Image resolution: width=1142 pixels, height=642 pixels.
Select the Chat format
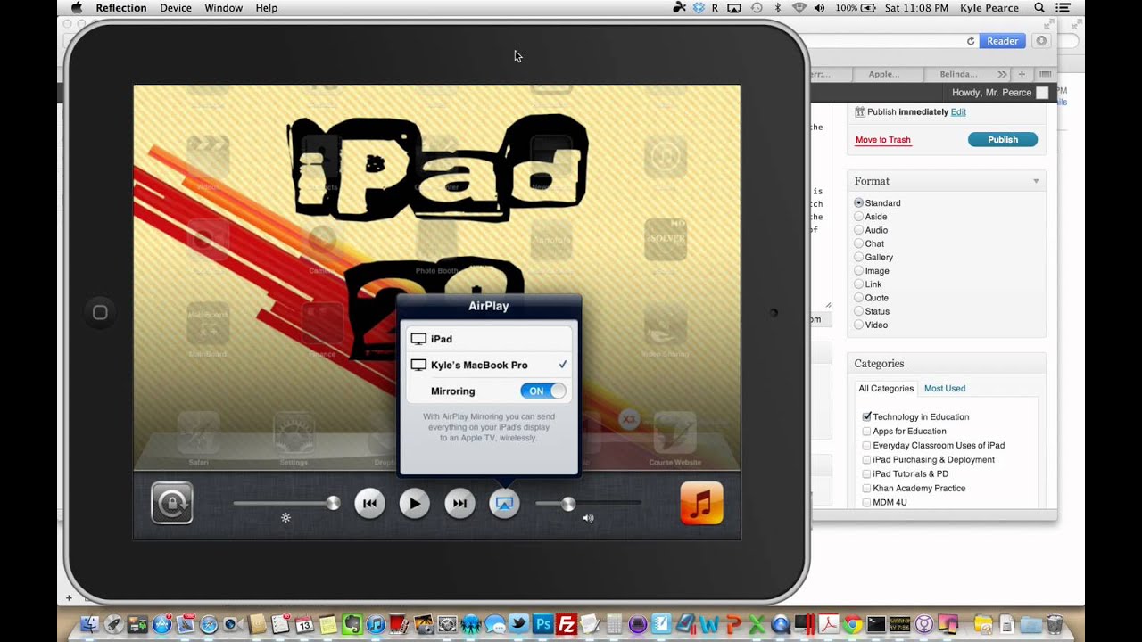click(858, 243)
